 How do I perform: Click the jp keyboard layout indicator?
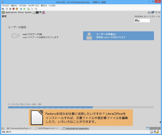click(142, 20)
